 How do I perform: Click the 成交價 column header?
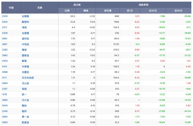tap(107, 11)
